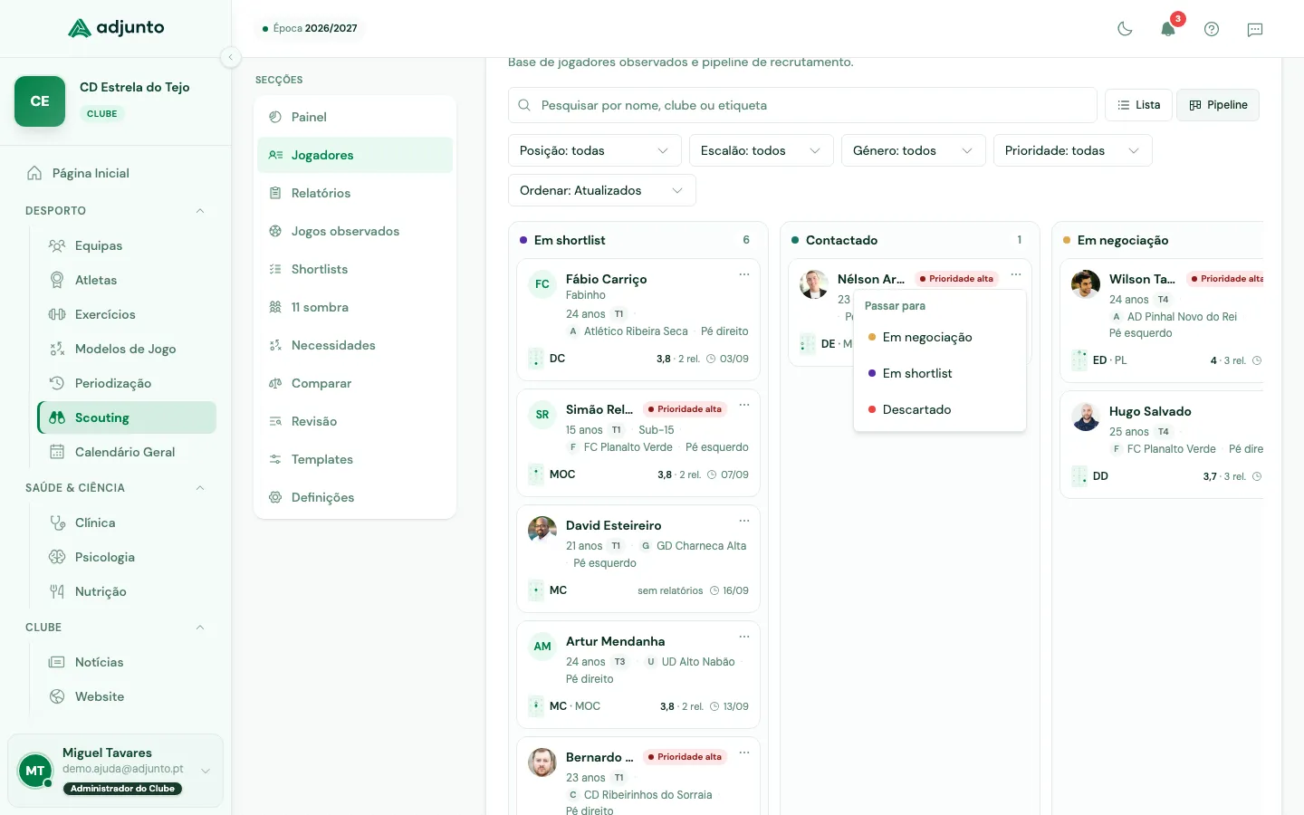1304x815 pixels.
Task: Open card options for Bernardo
Action: coord(744,753)
